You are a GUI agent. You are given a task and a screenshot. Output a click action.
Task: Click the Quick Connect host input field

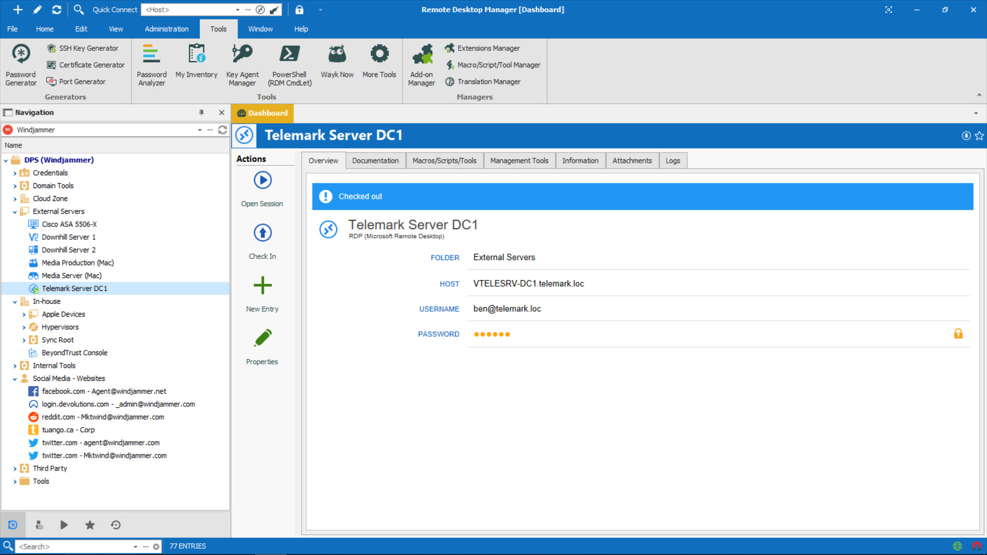189,9
